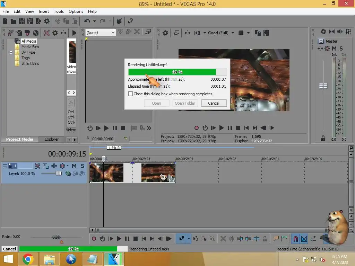The image size is (355, 266).
Task: Toggle Enable Snapping magnet icon
Action: [296, 239]
